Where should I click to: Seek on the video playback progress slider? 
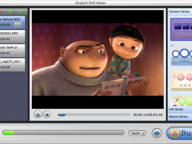point(94,115)
